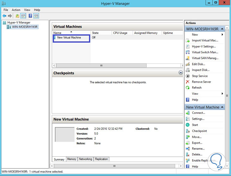
Task: Click the Delete icon
Action: (188, 154)
